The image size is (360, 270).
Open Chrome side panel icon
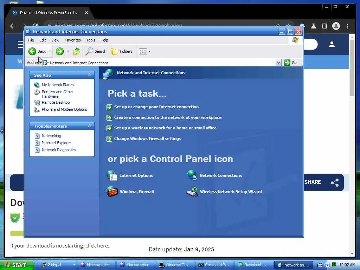324,26
